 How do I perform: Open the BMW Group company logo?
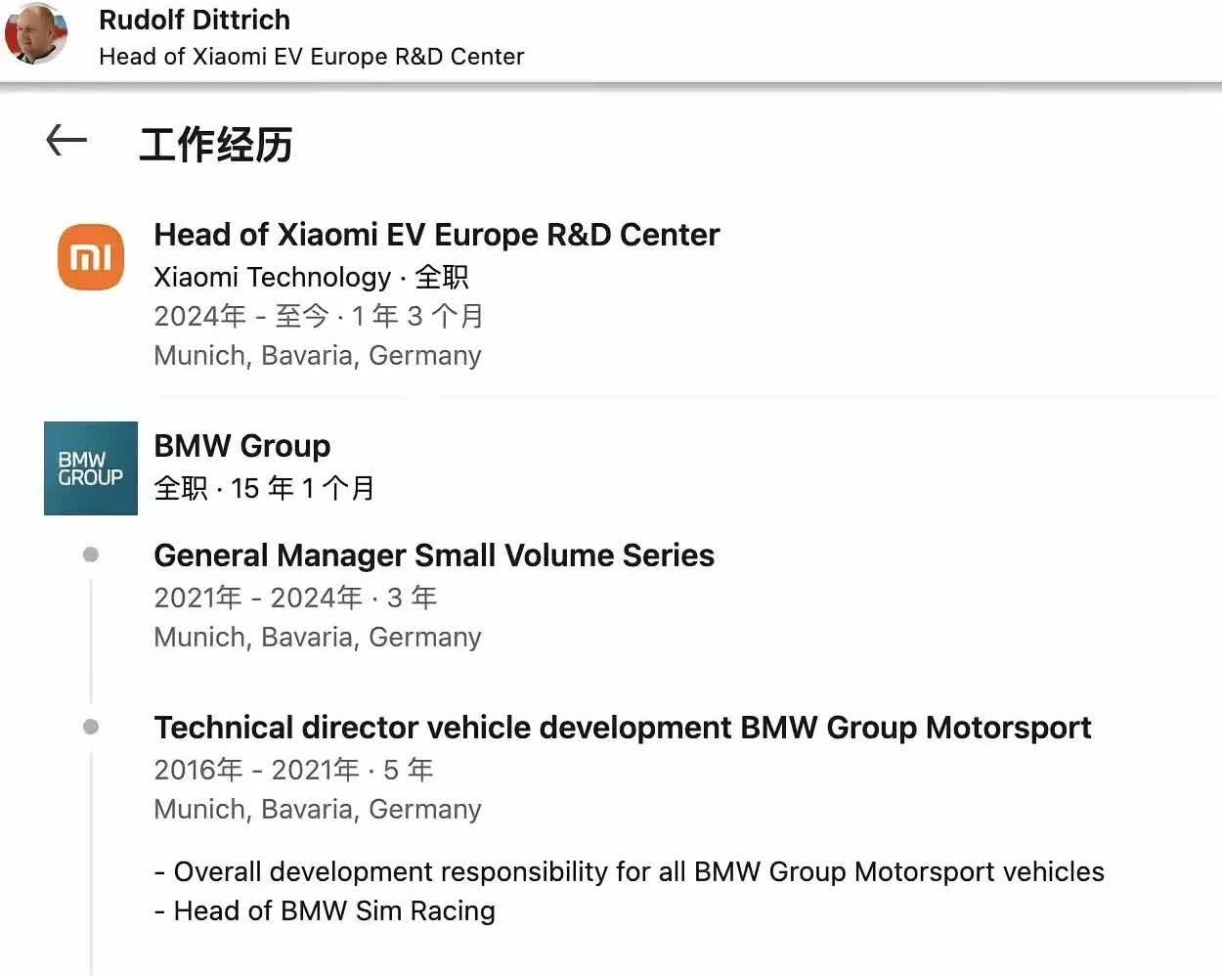pyautogui.click(x=91, y=468)
